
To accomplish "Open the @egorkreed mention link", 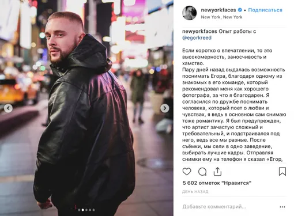I will pos(197,37).
